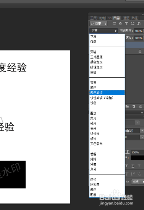
Task: Select 排除 blend mode
Action: pos(107,159)
